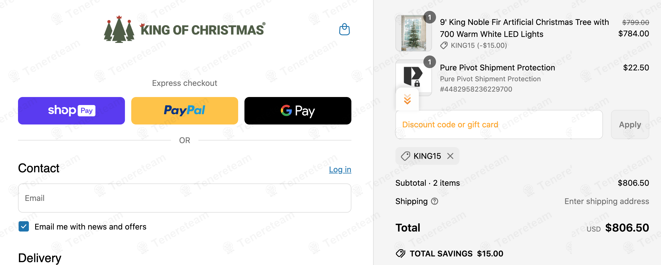
Task: Click the KING15 discount tag icon
Action: click(405, 156)
